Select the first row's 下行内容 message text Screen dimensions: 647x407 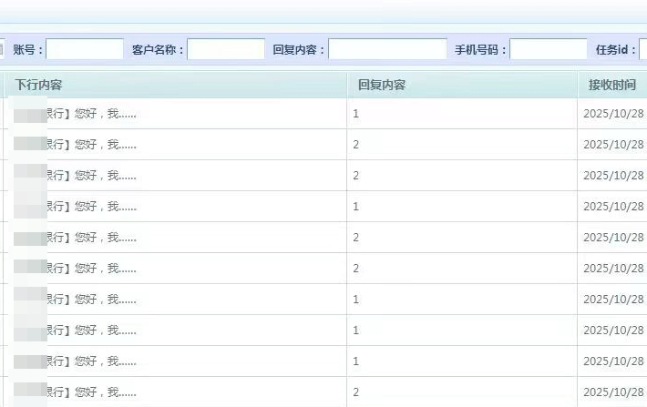[91, 114]
